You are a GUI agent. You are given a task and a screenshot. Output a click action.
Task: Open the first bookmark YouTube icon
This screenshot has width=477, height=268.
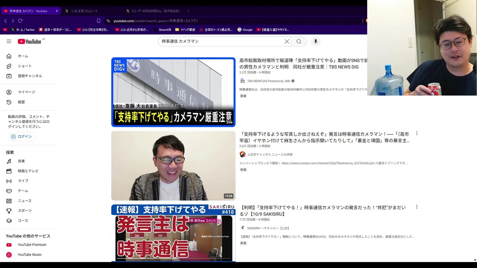(x=5, y=29)
